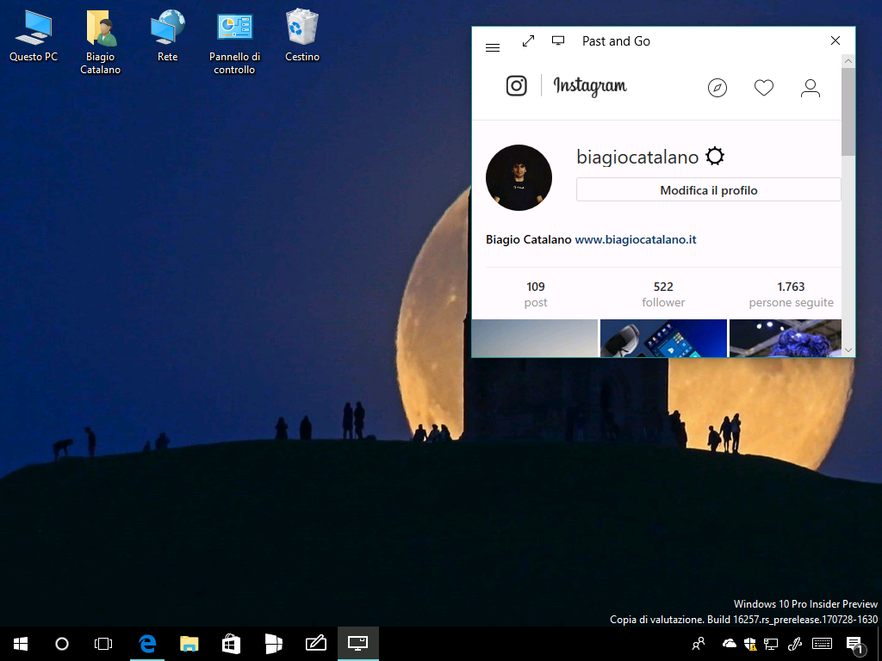Select the Biagio Catalano user folder icon
Screen dimensions: 882x661
(101, 41)
